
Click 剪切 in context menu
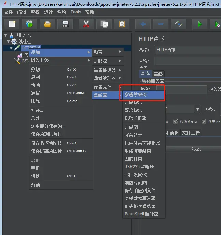click(61, 70)
